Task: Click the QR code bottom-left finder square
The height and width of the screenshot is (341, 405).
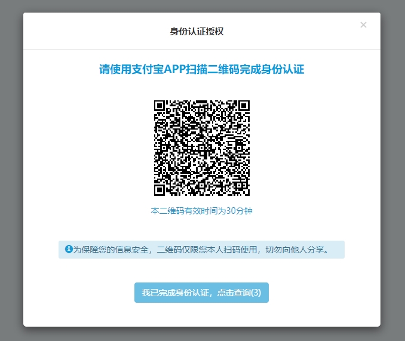Action: (x=159, y=189)
